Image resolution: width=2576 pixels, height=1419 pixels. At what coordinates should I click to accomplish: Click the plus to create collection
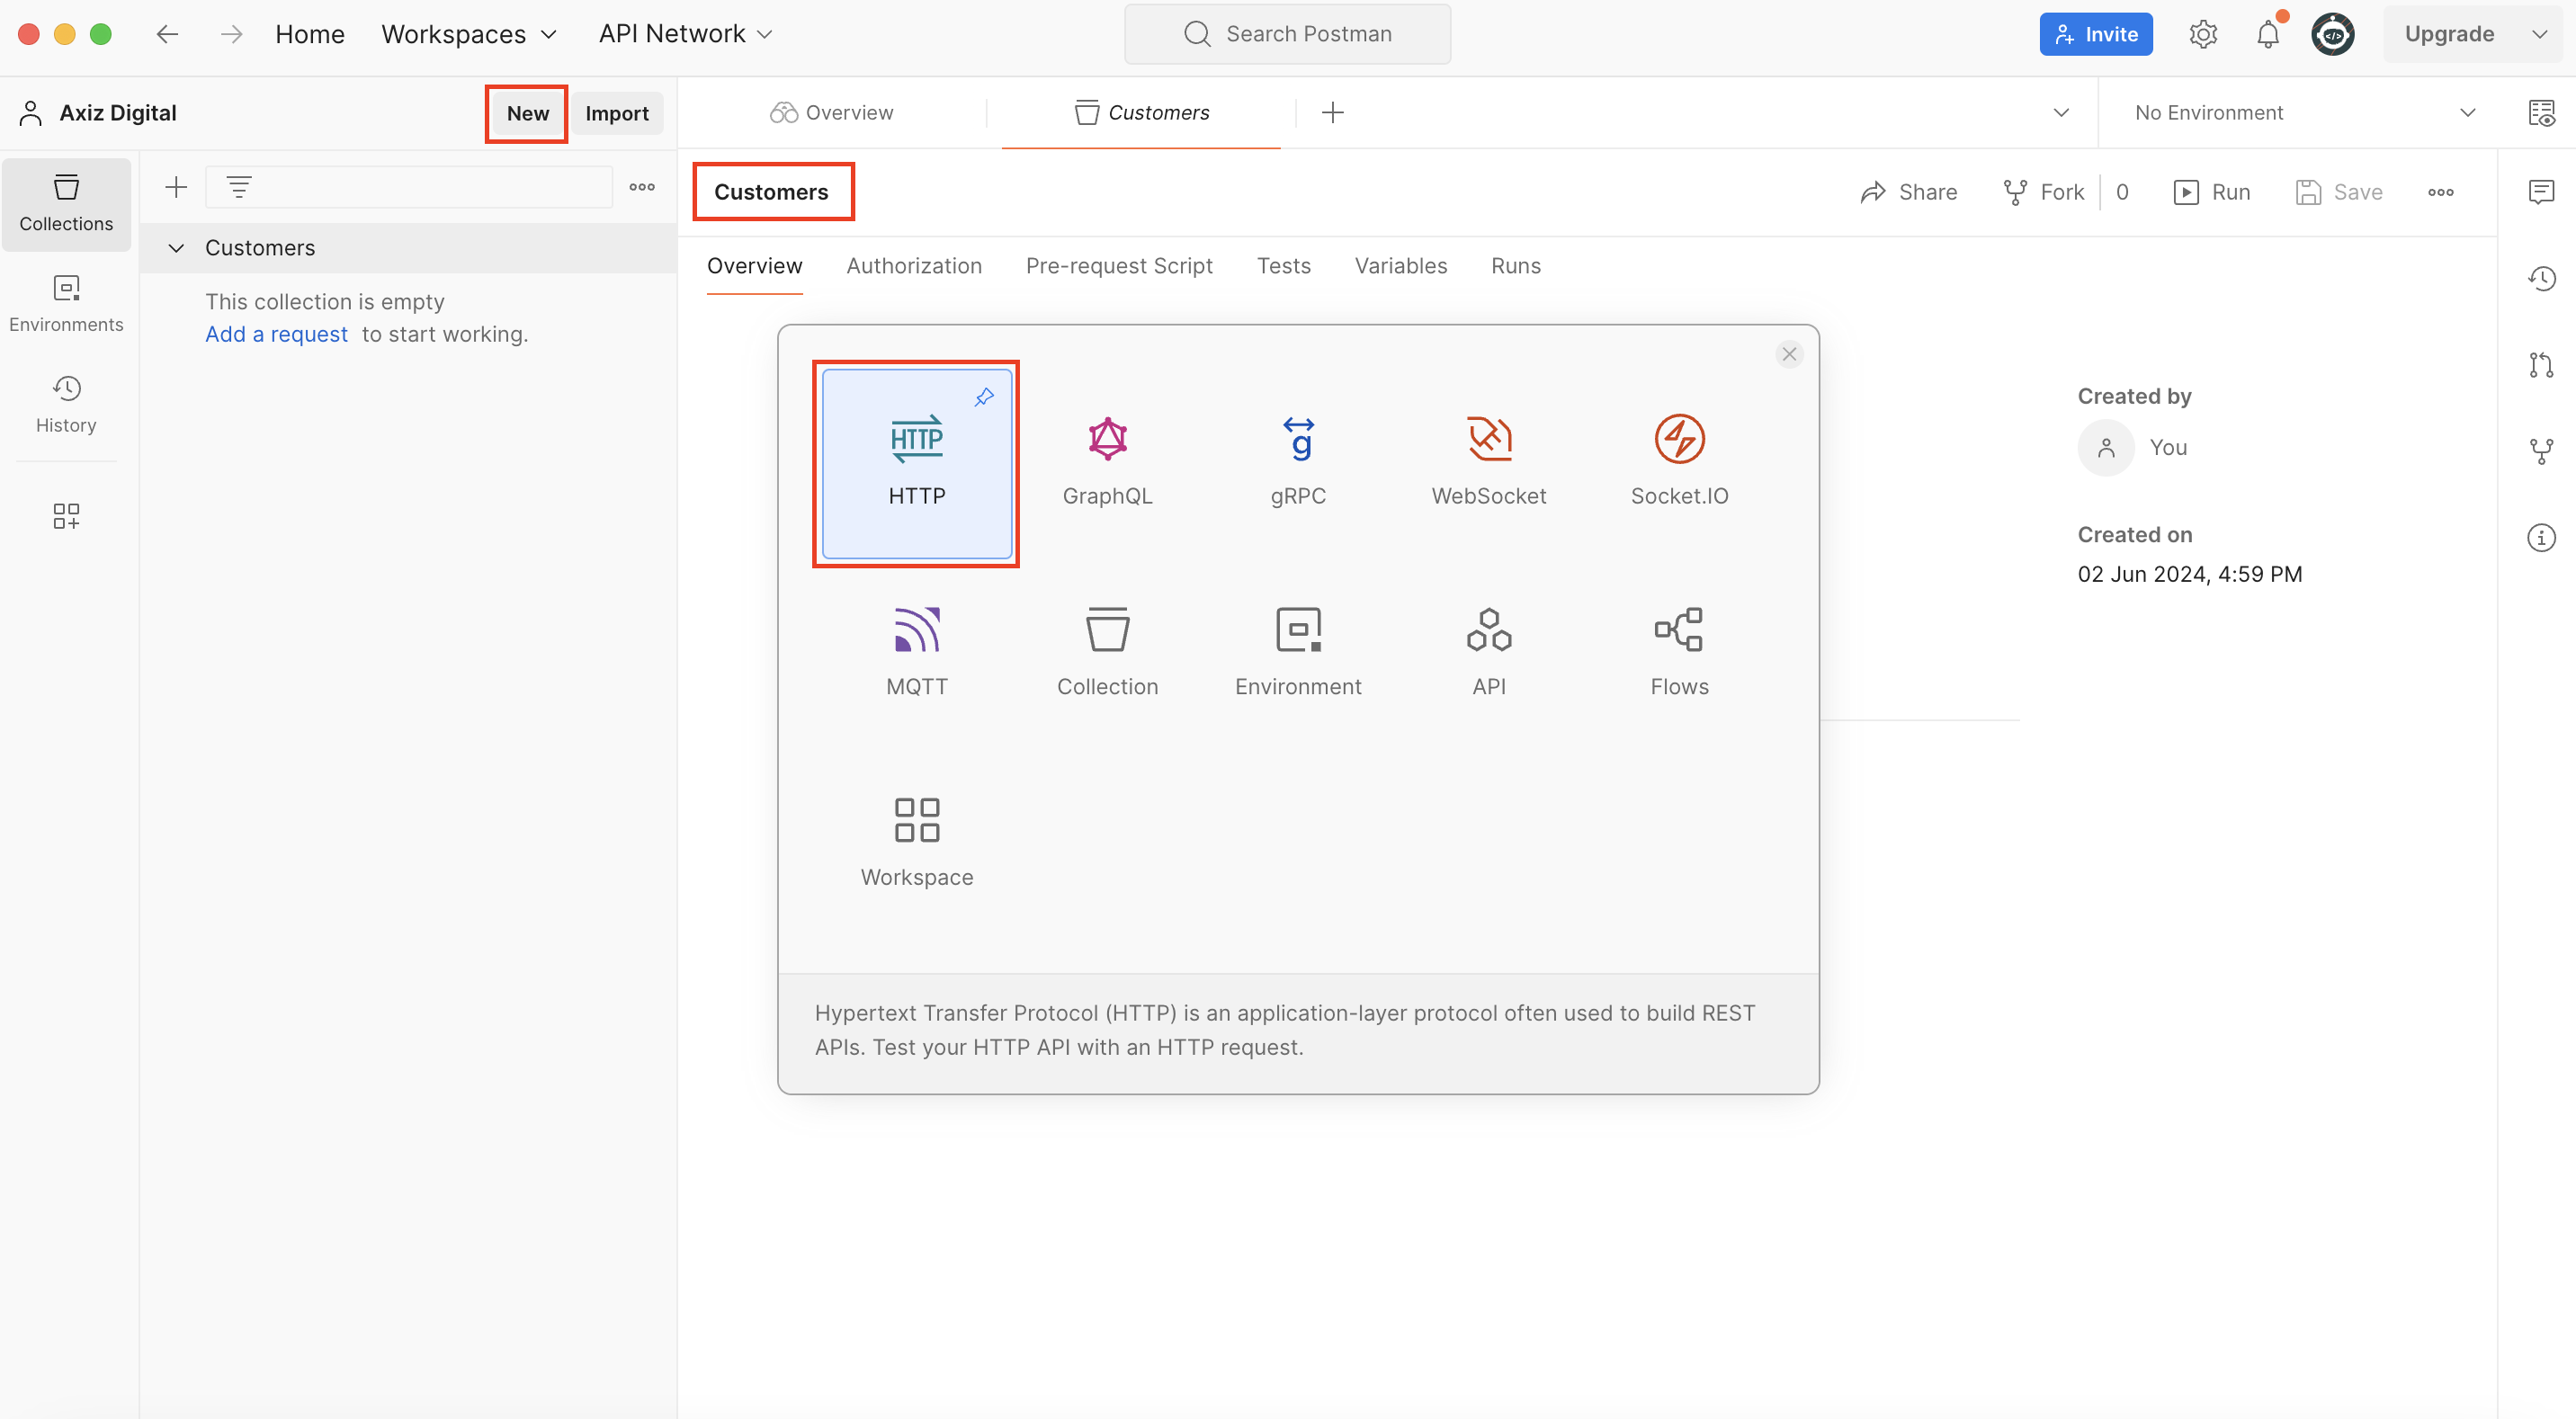pyautogui.click(x=176, y=187)
